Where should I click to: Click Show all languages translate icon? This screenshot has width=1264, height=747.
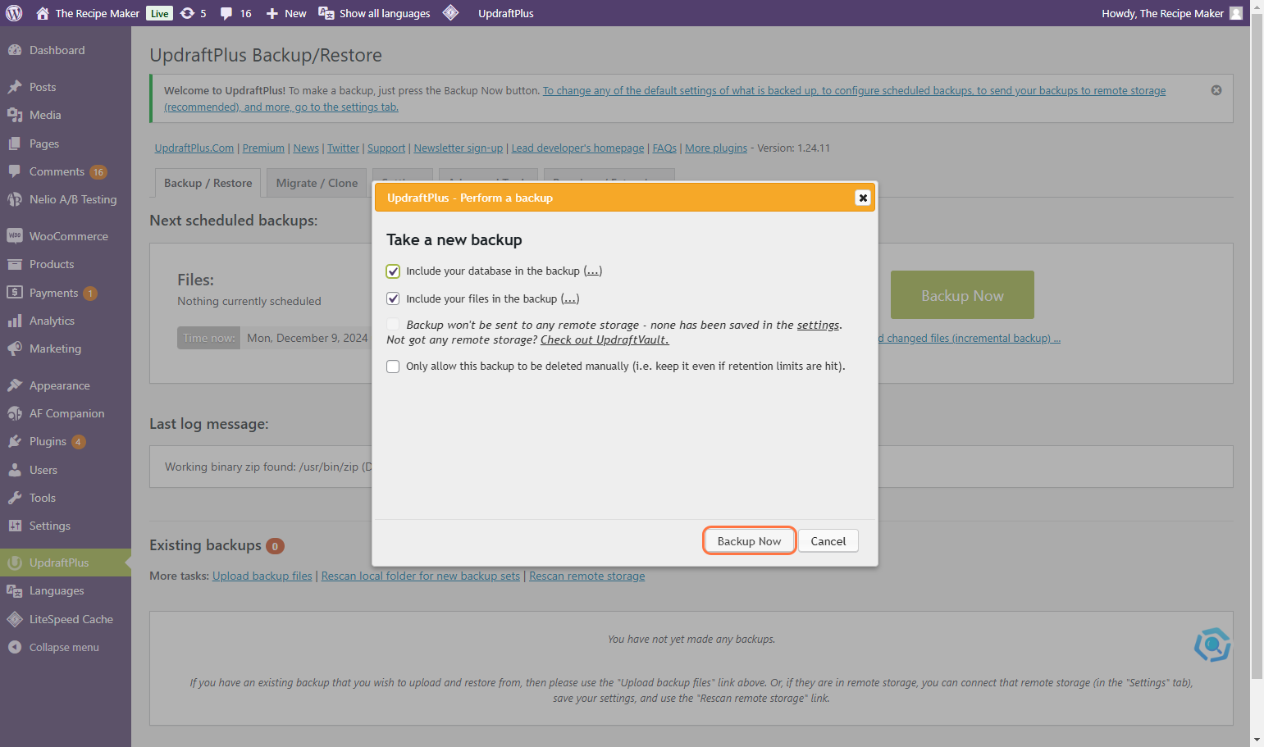[326, 13]
